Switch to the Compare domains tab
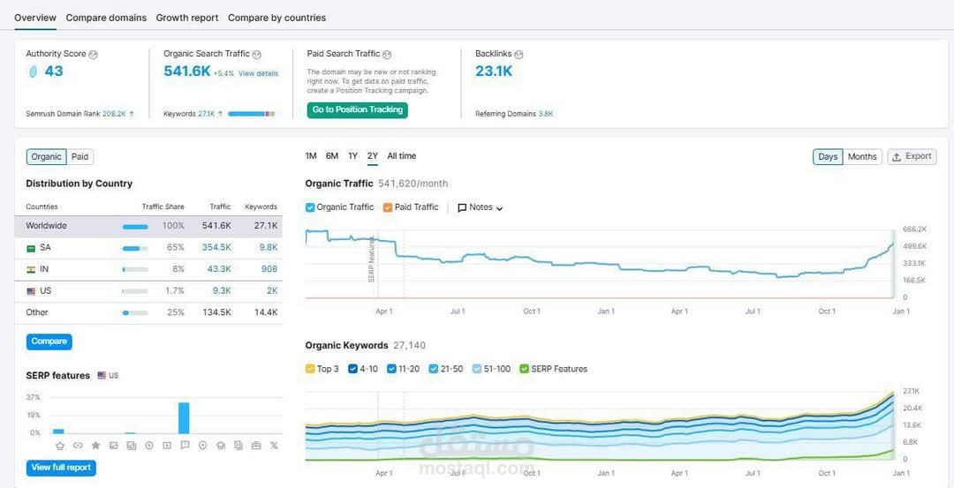The image size is (954, 488). click(x=106, y=18)
